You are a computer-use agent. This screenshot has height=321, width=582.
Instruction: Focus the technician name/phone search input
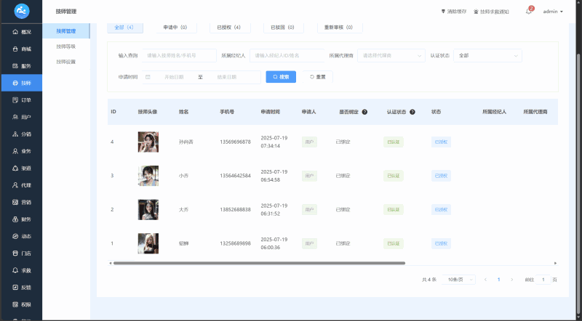tap(179, 56)
